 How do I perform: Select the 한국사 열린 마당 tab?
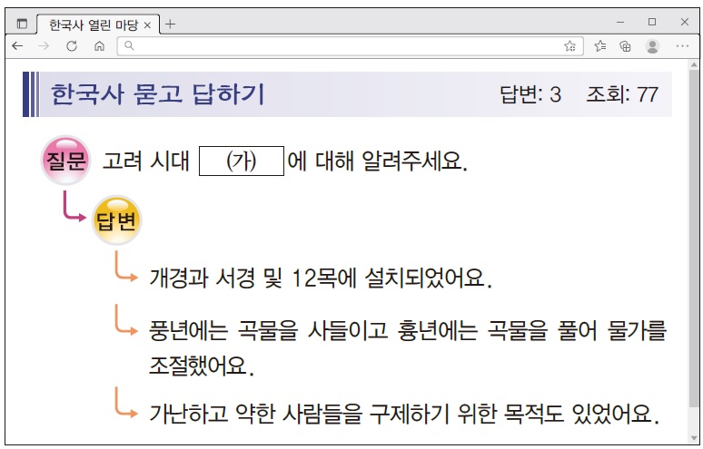94,25
